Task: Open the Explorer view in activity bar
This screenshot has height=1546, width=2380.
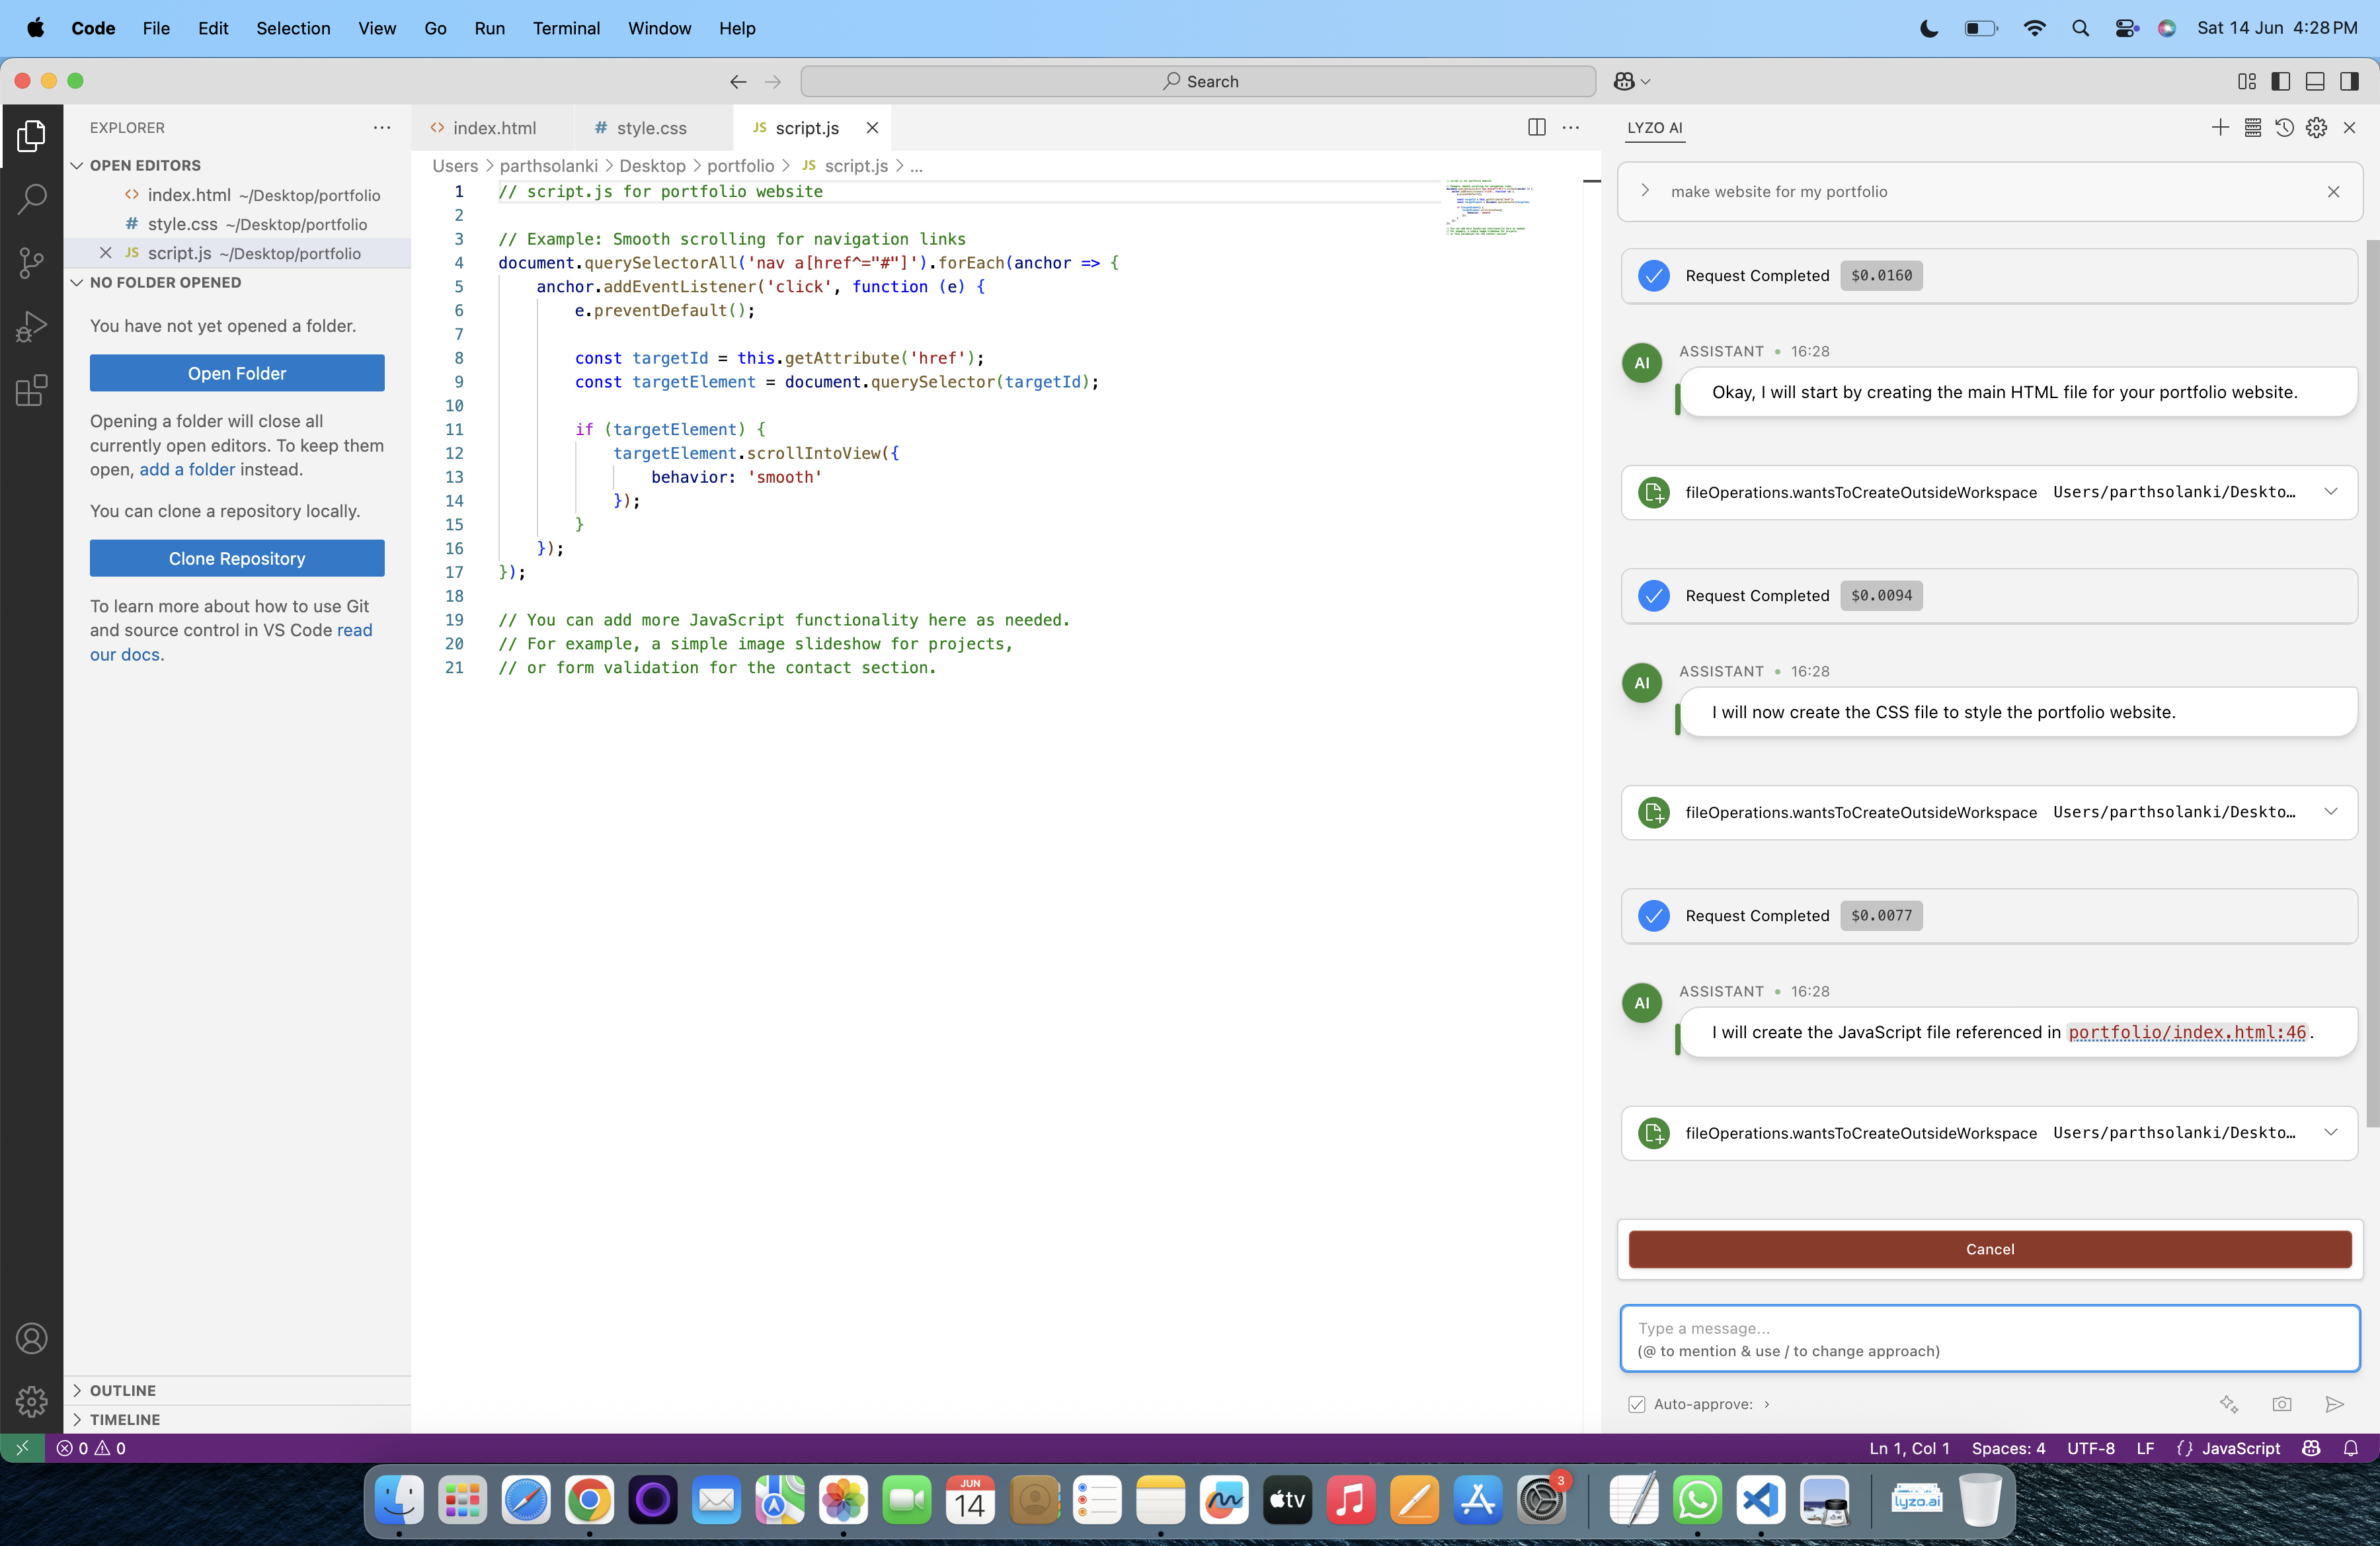Action: pyautogui.click(x=31, y=135)
